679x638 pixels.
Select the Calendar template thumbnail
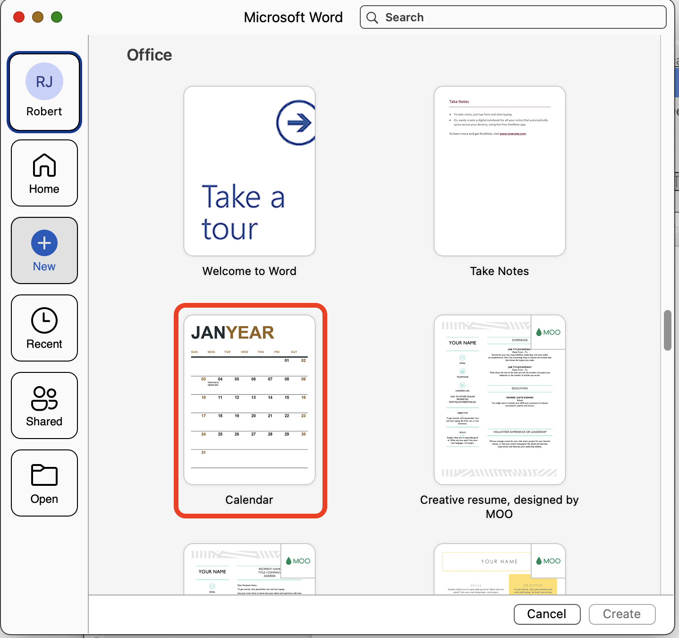tap(249, 400)
